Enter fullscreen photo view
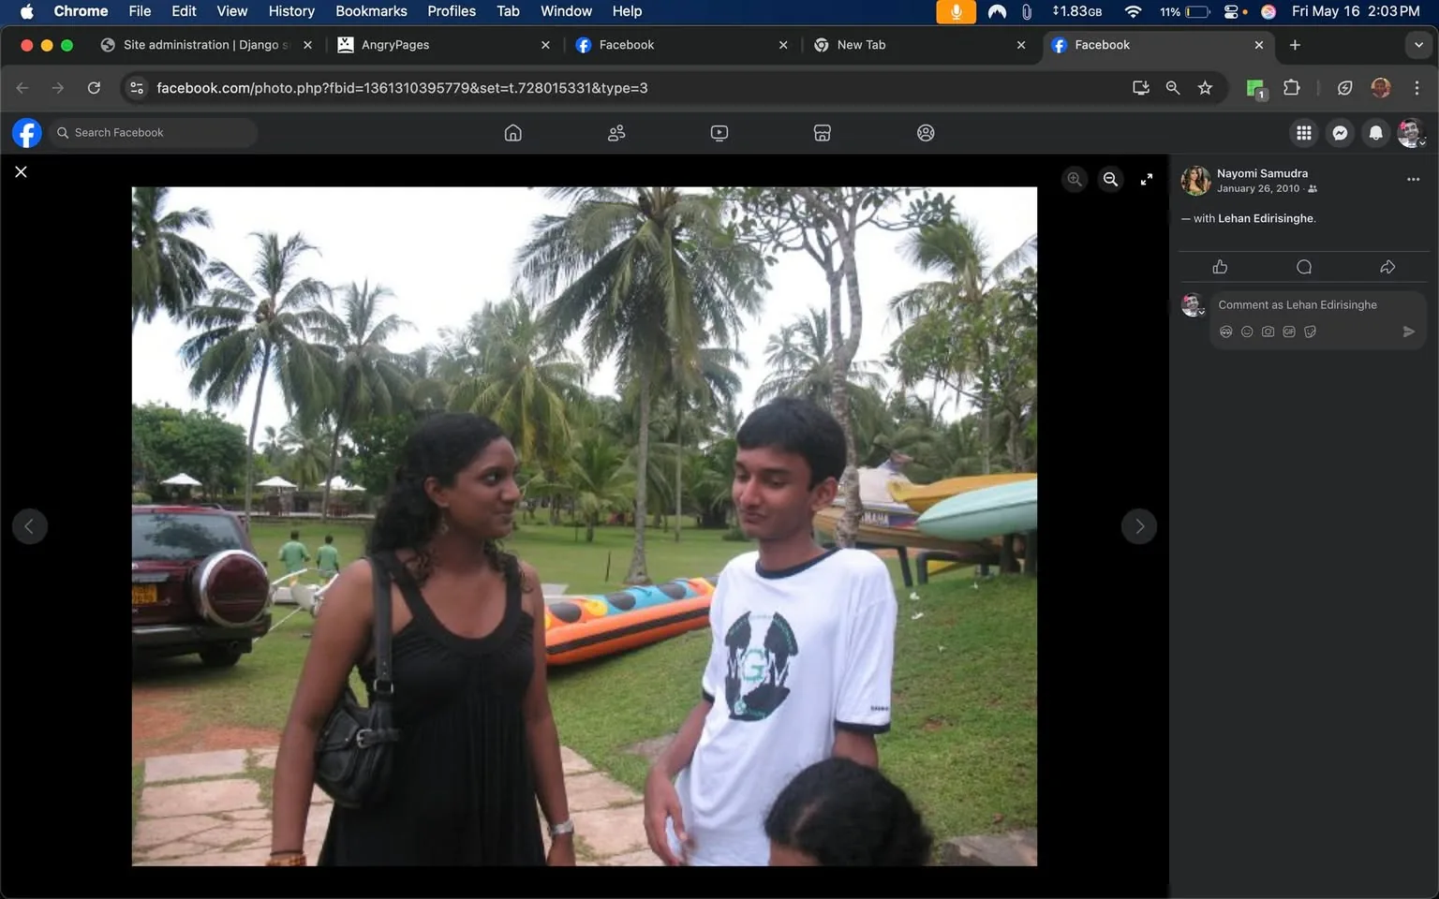Image resolution: width=1439 pixels, height=899 pixels. (1146, 179)
